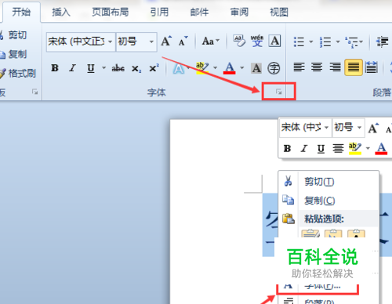
Task: Expand ribbon font color dropdown arrow
Action: 241,68
